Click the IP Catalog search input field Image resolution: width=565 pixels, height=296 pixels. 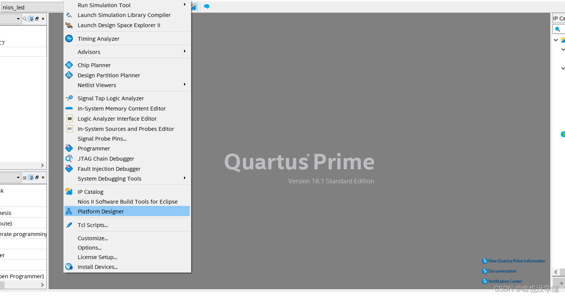tap(559, 29)
